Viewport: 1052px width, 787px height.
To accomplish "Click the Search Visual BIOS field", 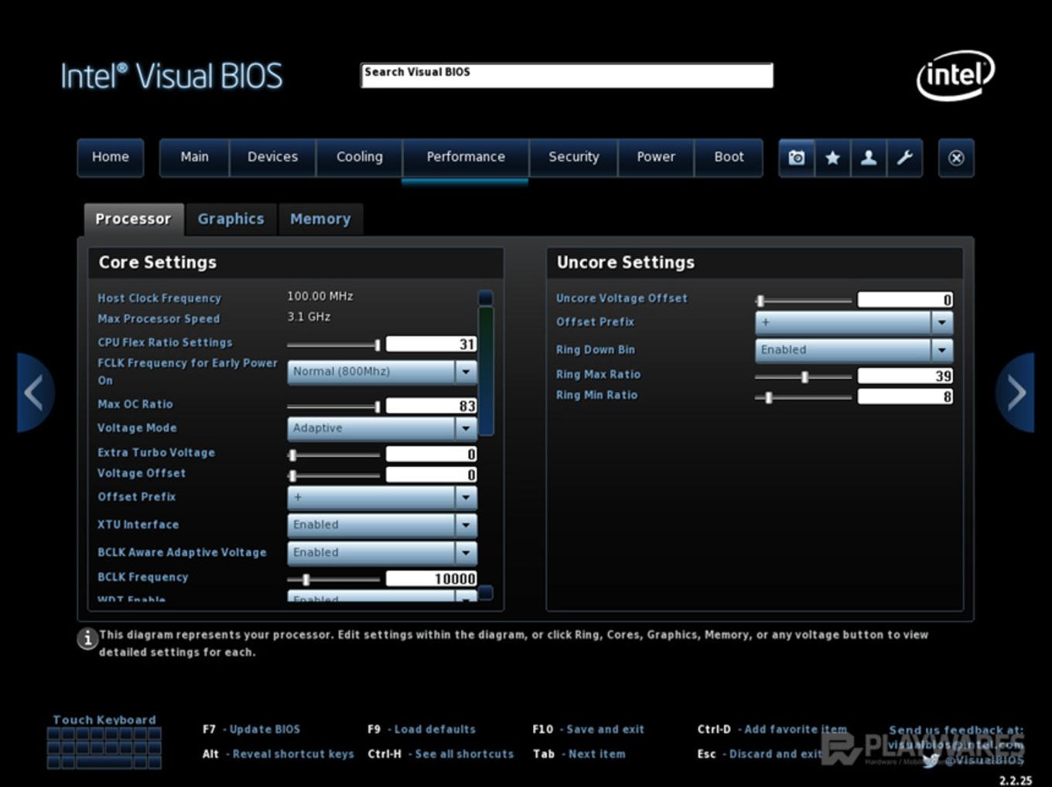I will point(567,76).
